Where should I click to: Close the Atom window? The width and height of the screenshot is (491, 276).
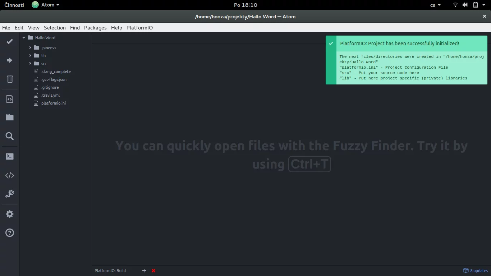click(x=484, y=16)
